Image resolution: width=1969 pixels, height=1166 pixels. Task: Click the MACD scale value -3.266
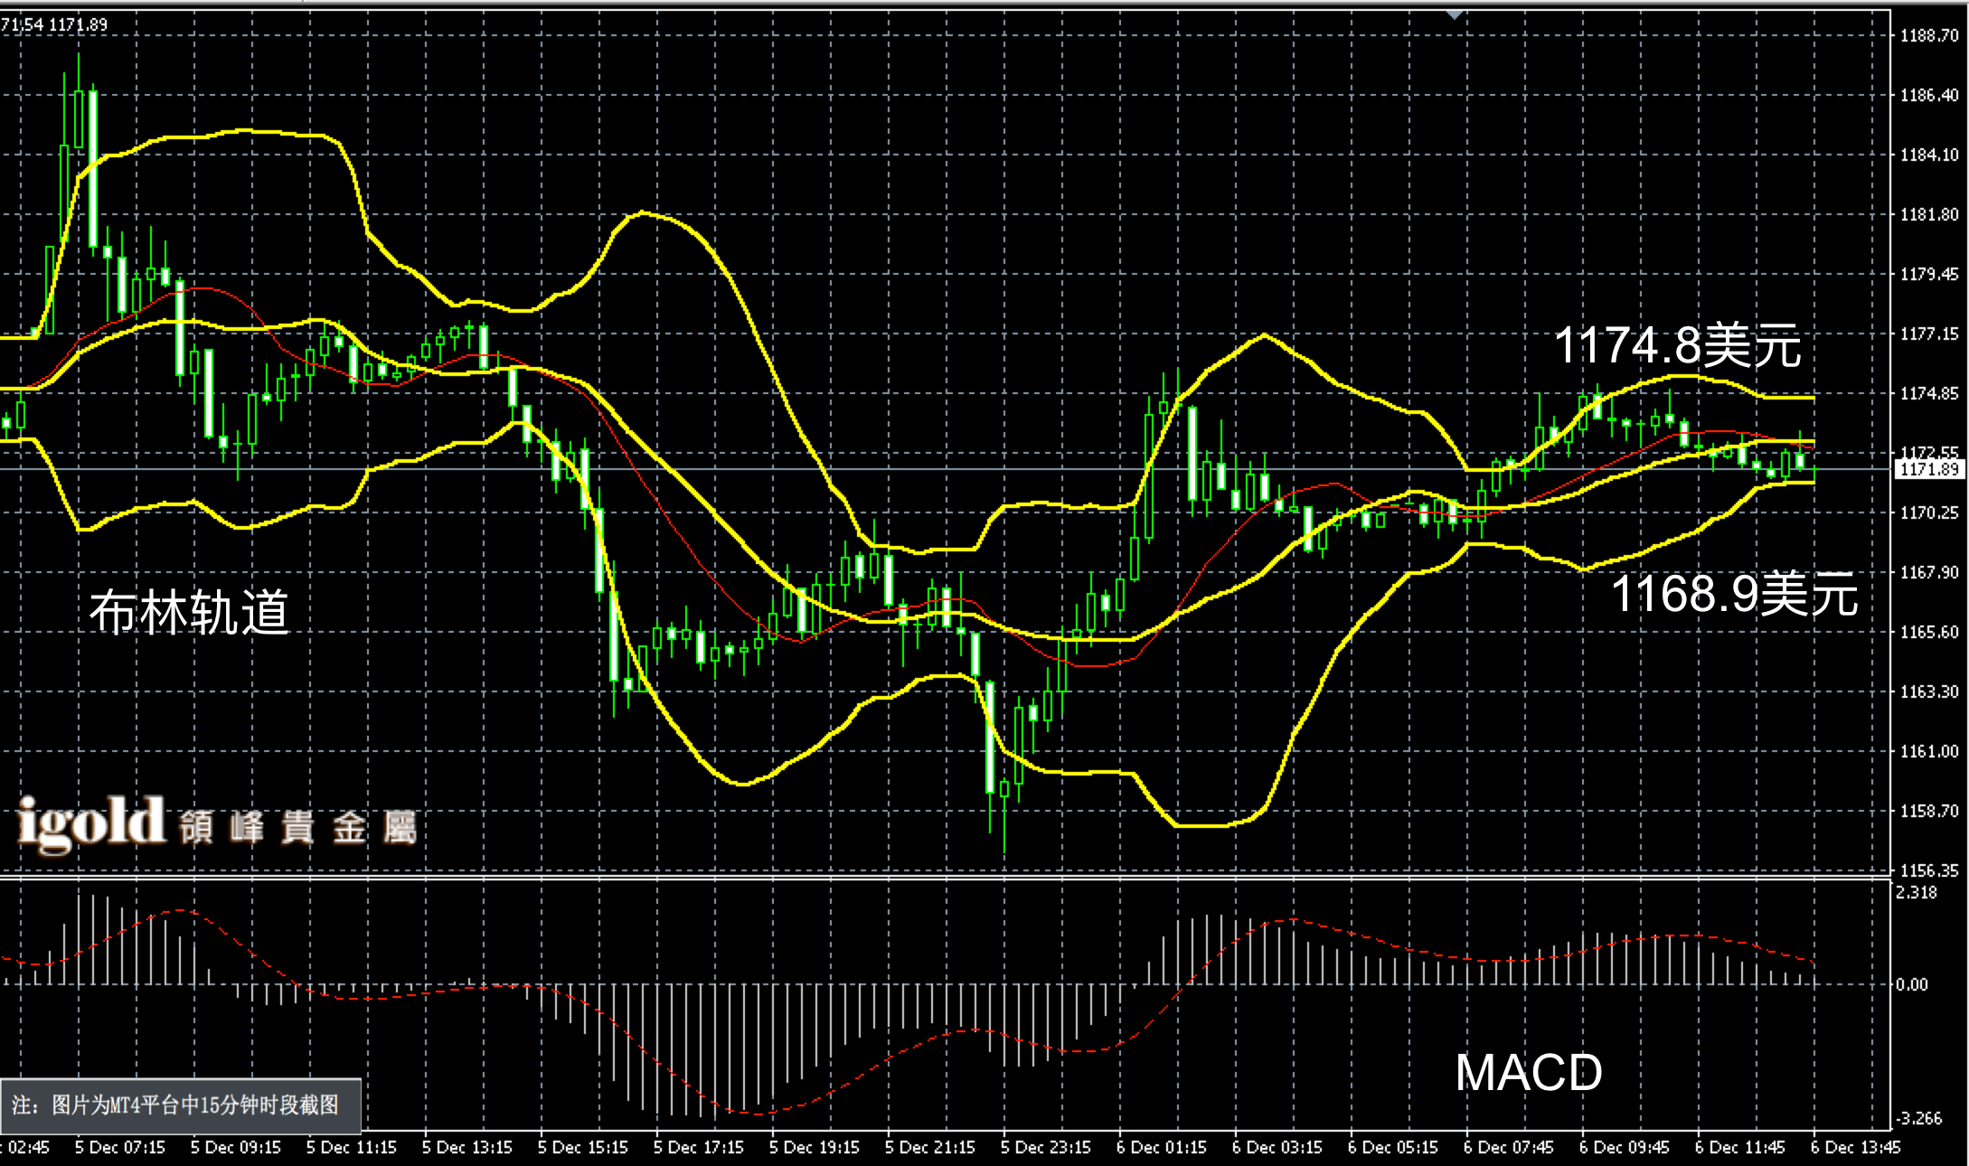point(1918,1119)
